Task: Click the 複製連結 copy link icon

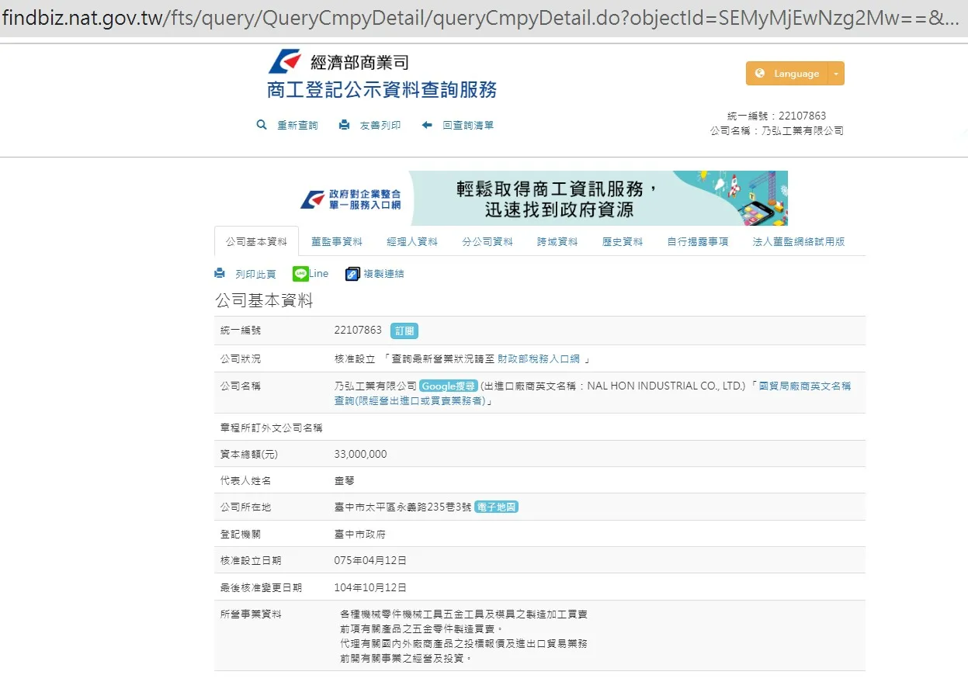Action: pos(352,274)
